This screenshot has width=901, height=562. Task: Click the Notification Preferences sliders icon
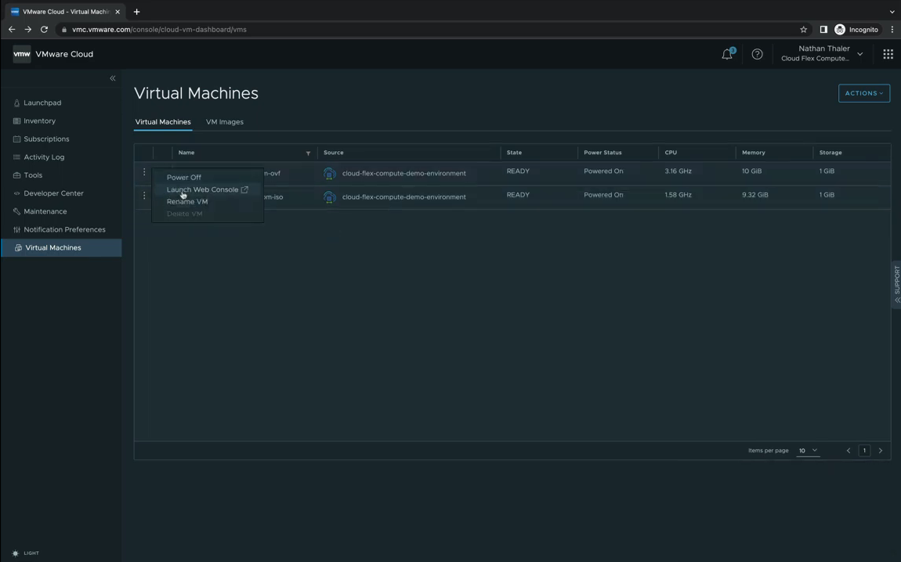point(16,229)
